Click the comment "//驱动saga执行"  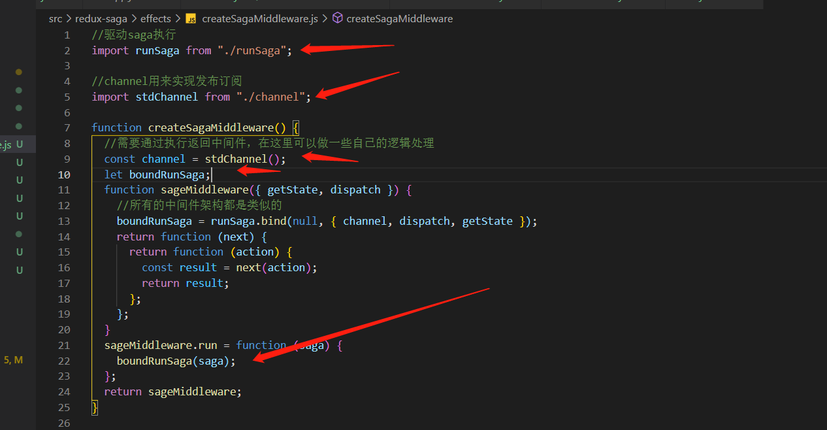point(134,35)
